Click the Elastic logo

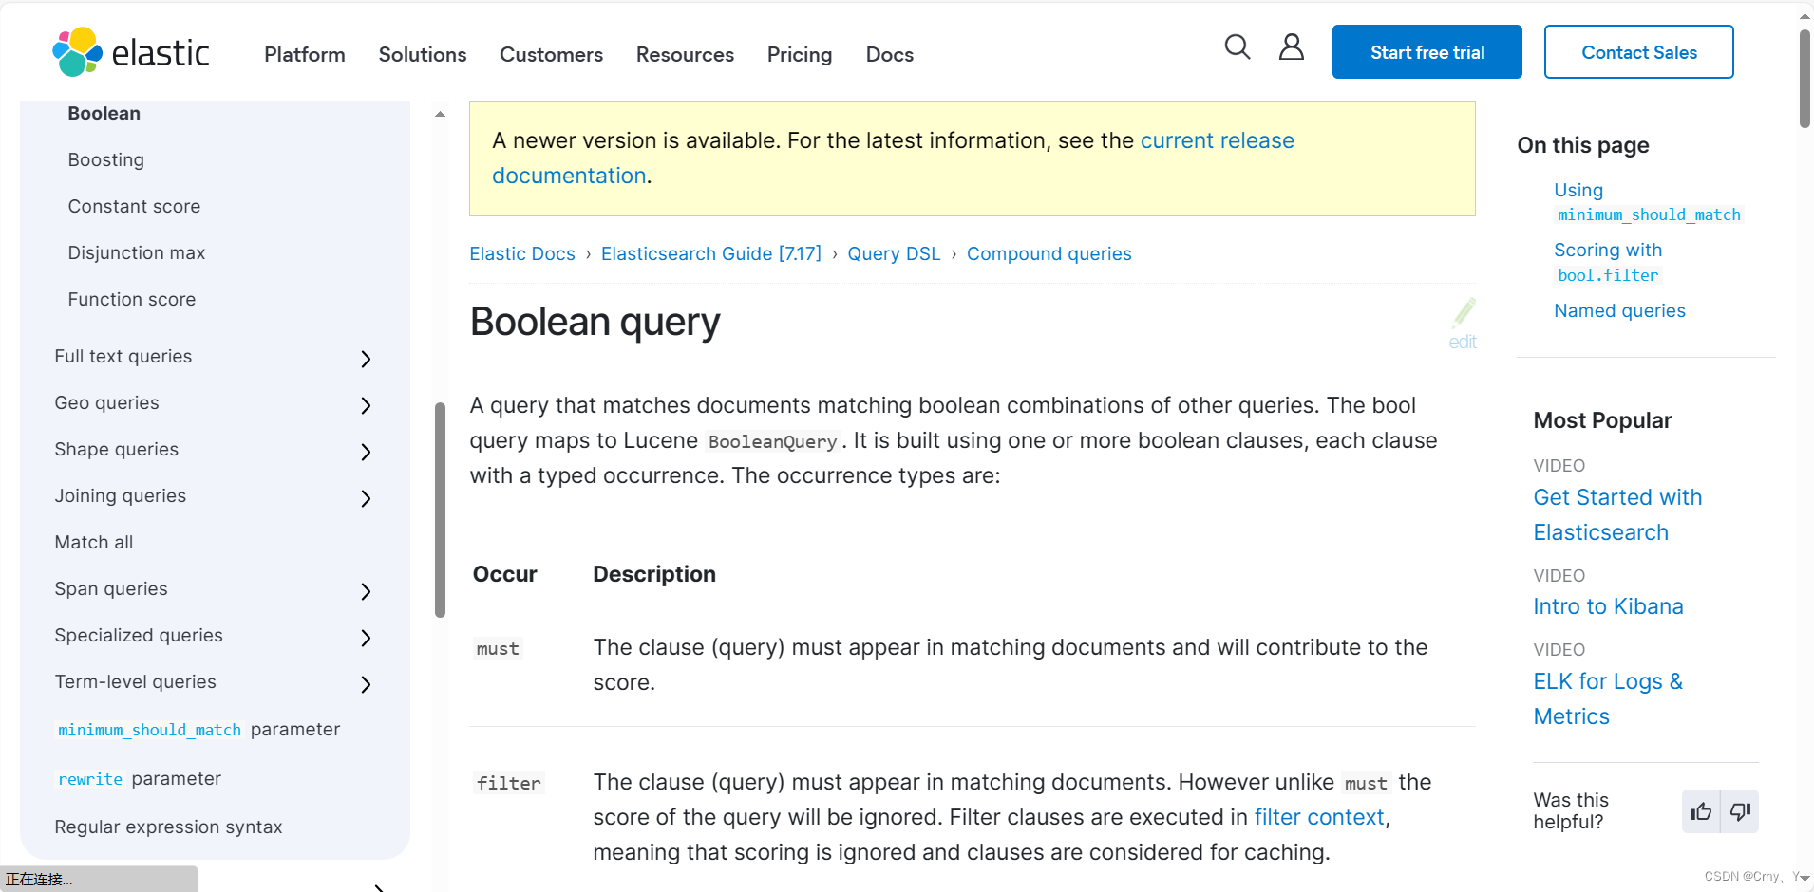tap(131, 52)
